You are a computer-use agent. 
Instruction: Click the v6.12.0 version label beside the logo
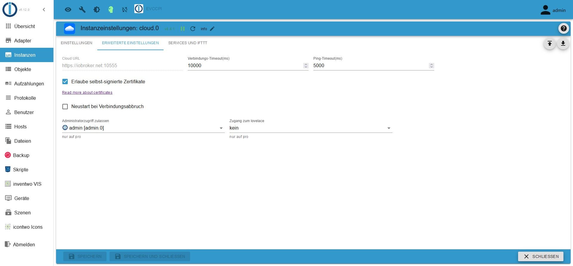pyautogui.click(x=24, y=10)
